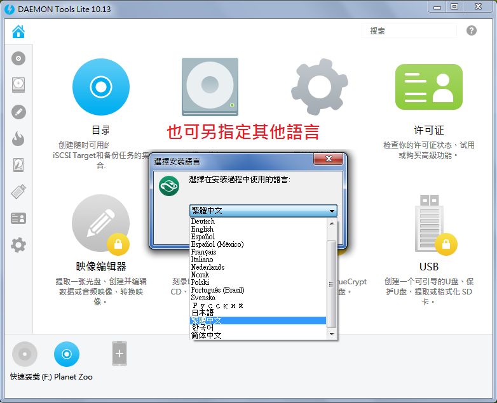Click the 目录 tile title text
The image size is (497, 403).
[100, 130]
